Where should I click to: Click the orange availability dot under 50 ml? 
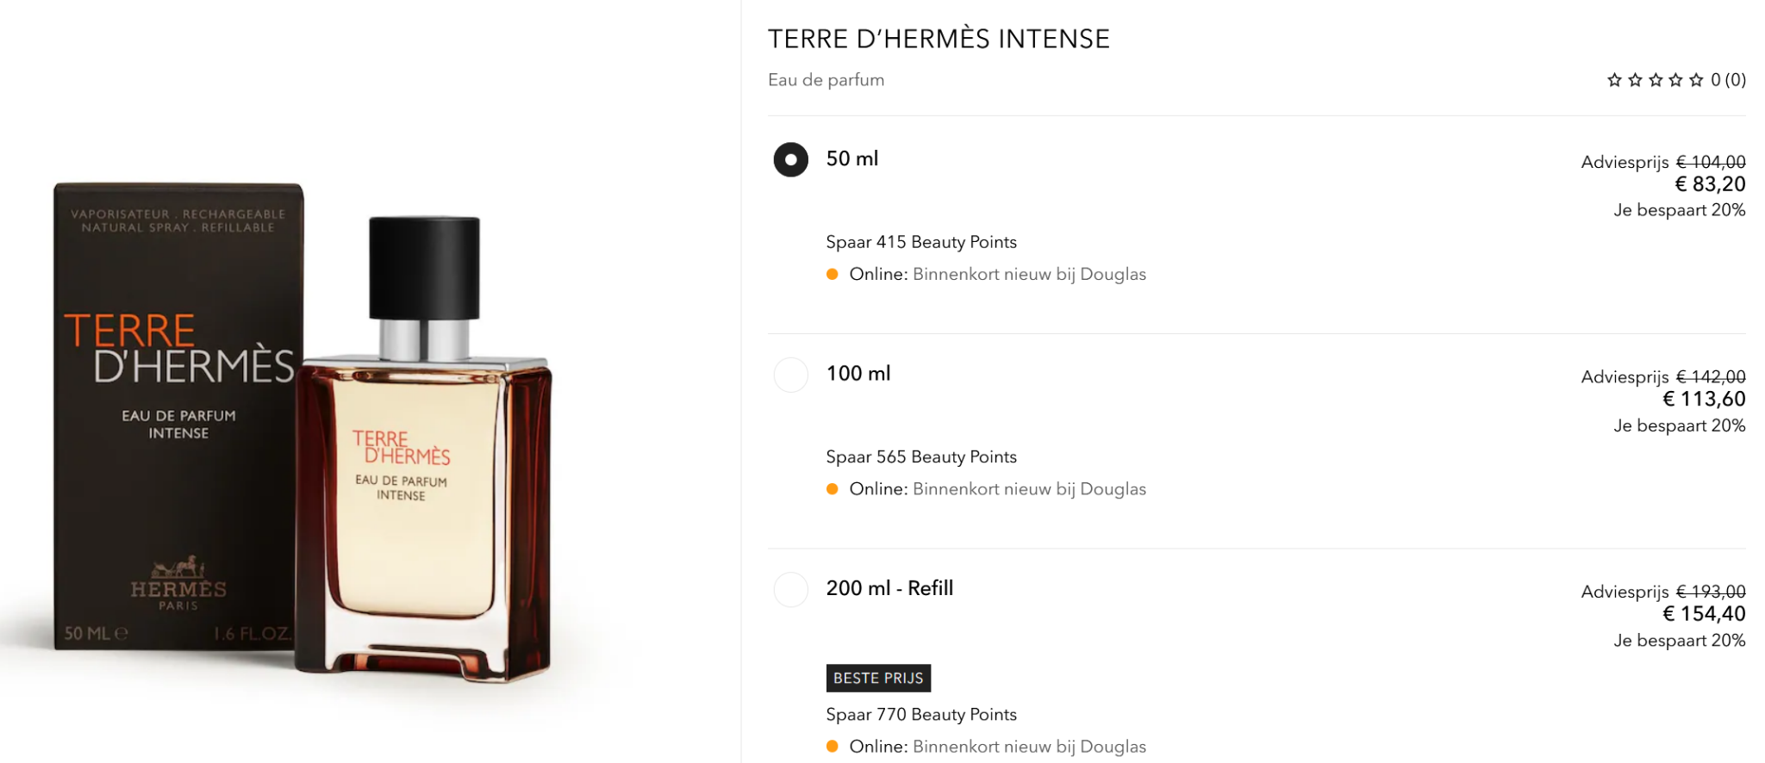tap(832, 275)
